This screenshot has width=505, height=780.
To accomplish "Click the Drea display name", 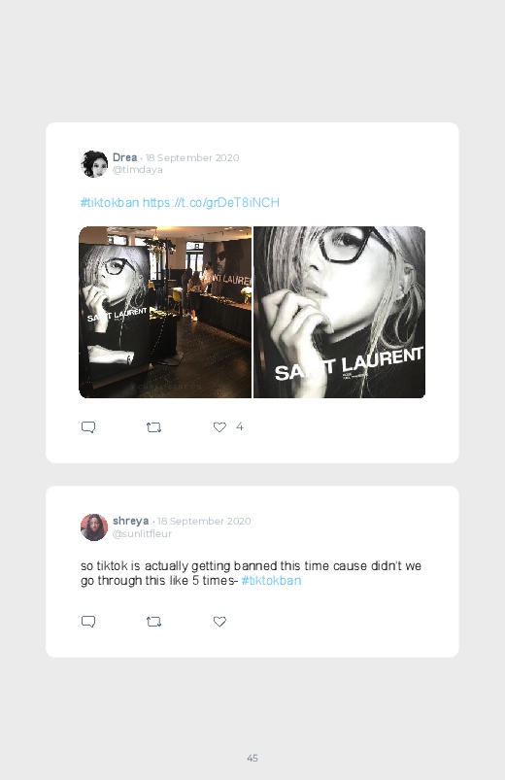I will (124, 157).
